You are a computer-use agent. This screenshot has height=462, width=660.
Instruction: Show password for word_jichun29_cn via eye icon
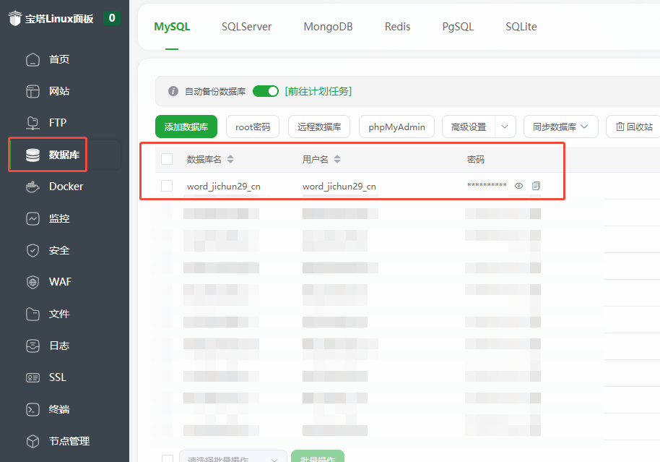click(x=518, y=186)
